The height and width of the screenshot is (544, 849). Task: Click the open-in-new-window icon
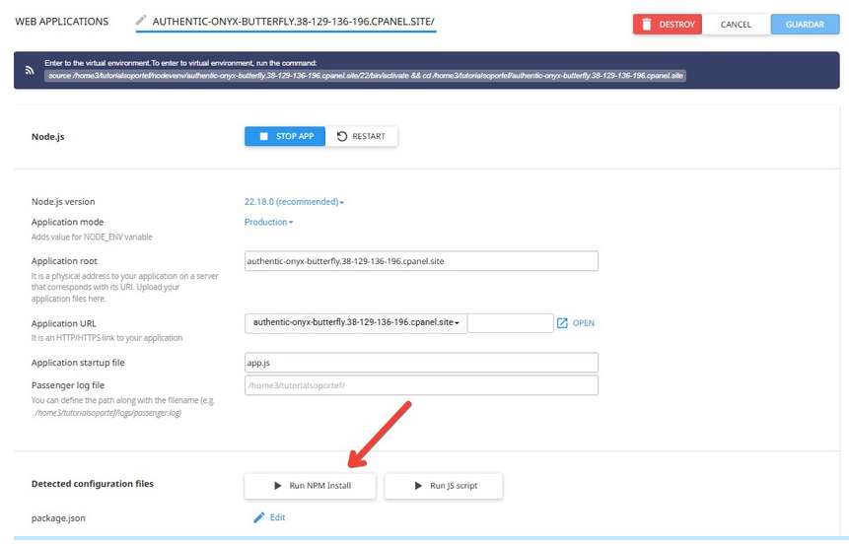pyautogui.click(x=562, y=323)
